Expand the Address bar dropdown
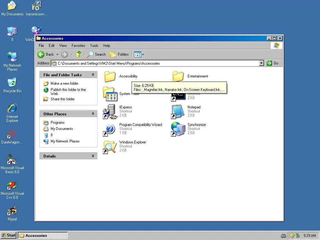The image size is (320, 240). click(262, 63)
